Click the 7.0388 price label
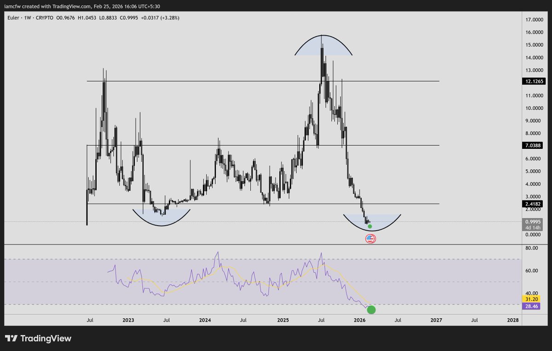Screen dimensions: 552x351 point(534,145)
